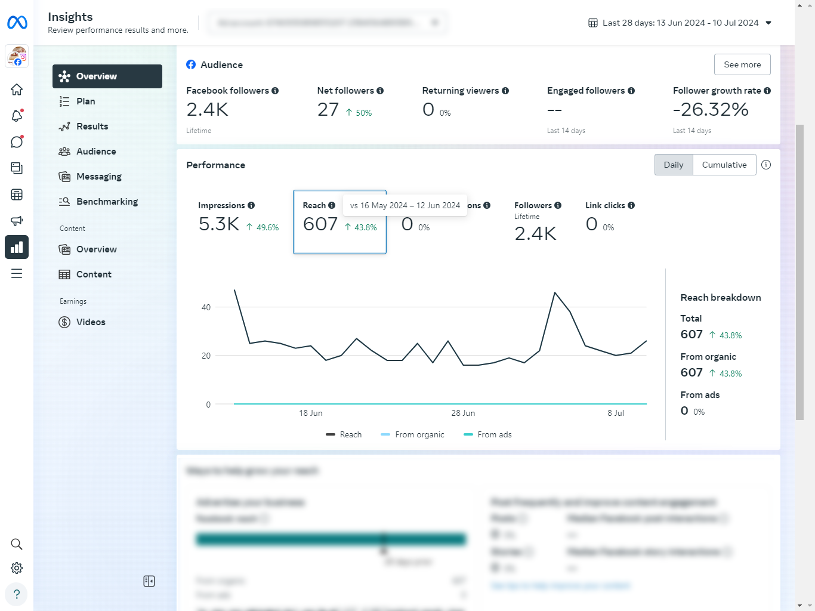Open the All tools hamburger menu

point(17,273)
